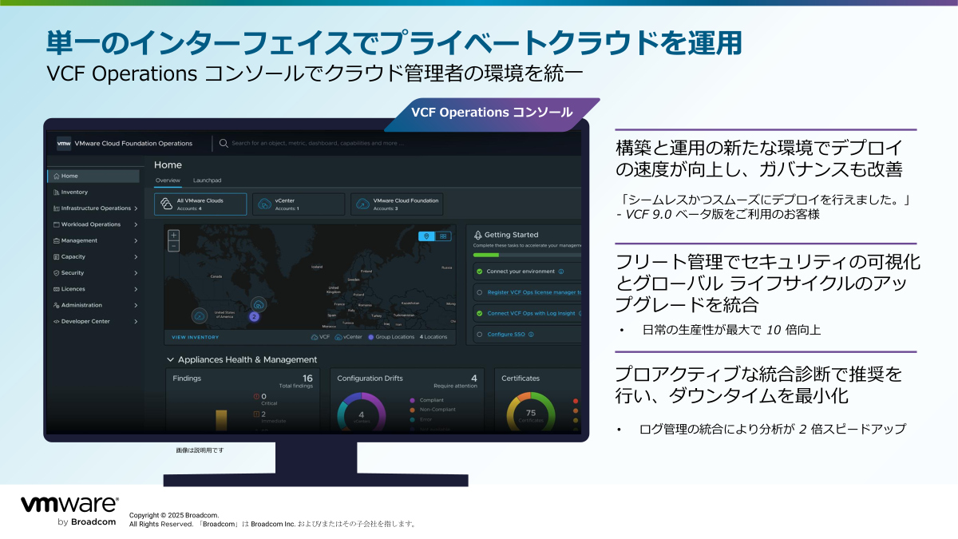Expand the Management chevron
This screenshot has height=539, width=958.
[136, 240]
